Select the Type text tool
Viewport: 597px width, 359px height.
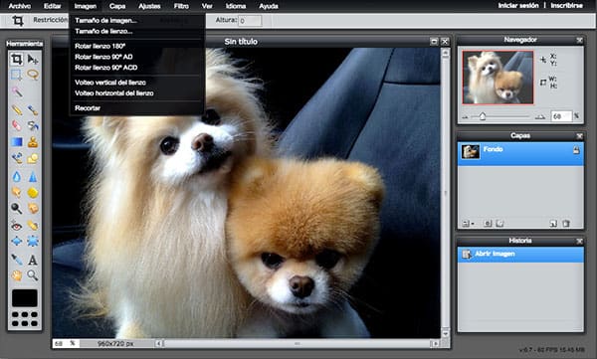[33, 260]
